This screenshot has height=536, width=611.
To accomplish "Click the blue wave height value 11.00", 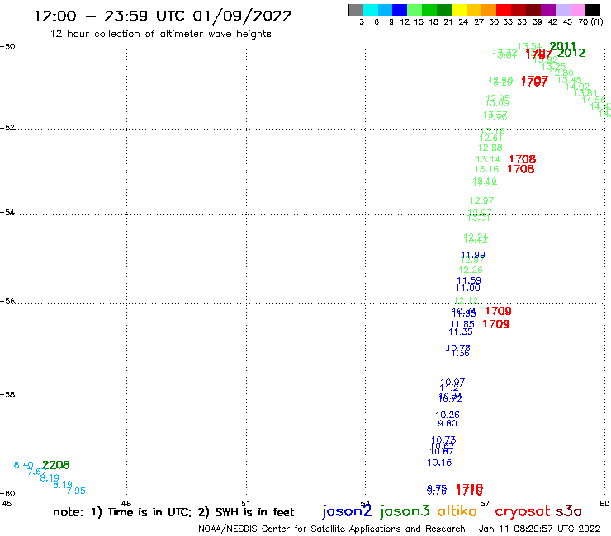I will pyautogui.click(x=468, y=288).
